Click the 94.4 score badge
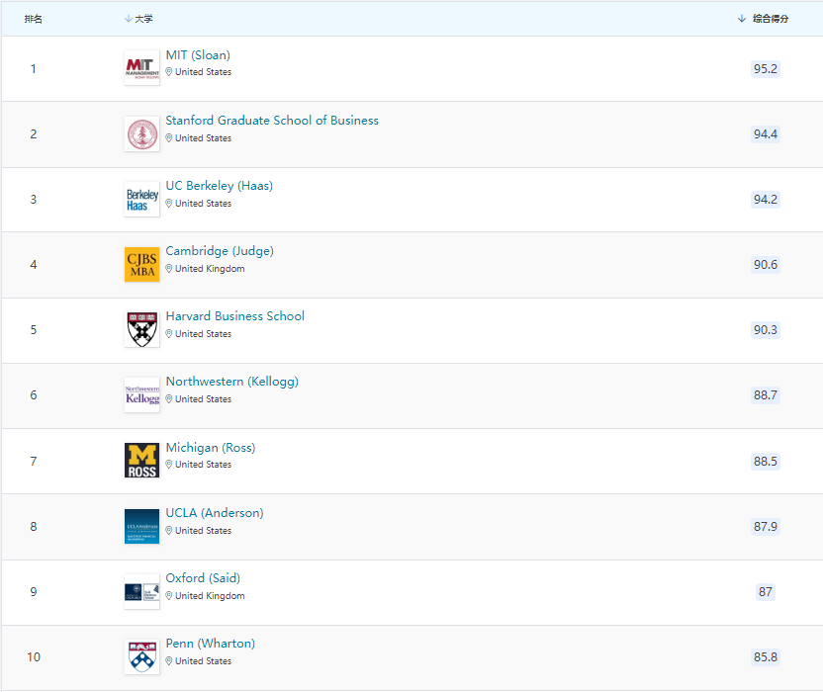 pyautogui.click(x=766, y=134)
